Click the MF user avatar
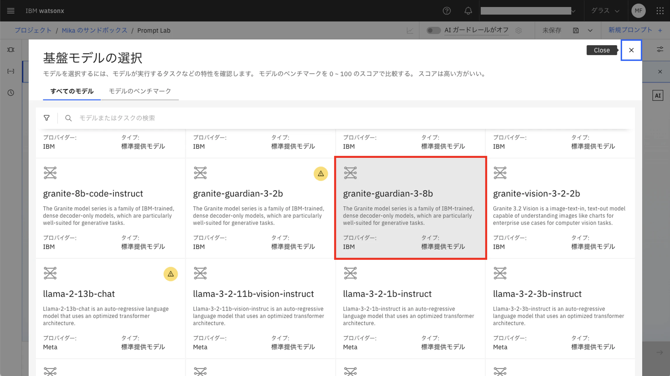The height and width of the screenshot is (376, 670). tap(638, 11)
